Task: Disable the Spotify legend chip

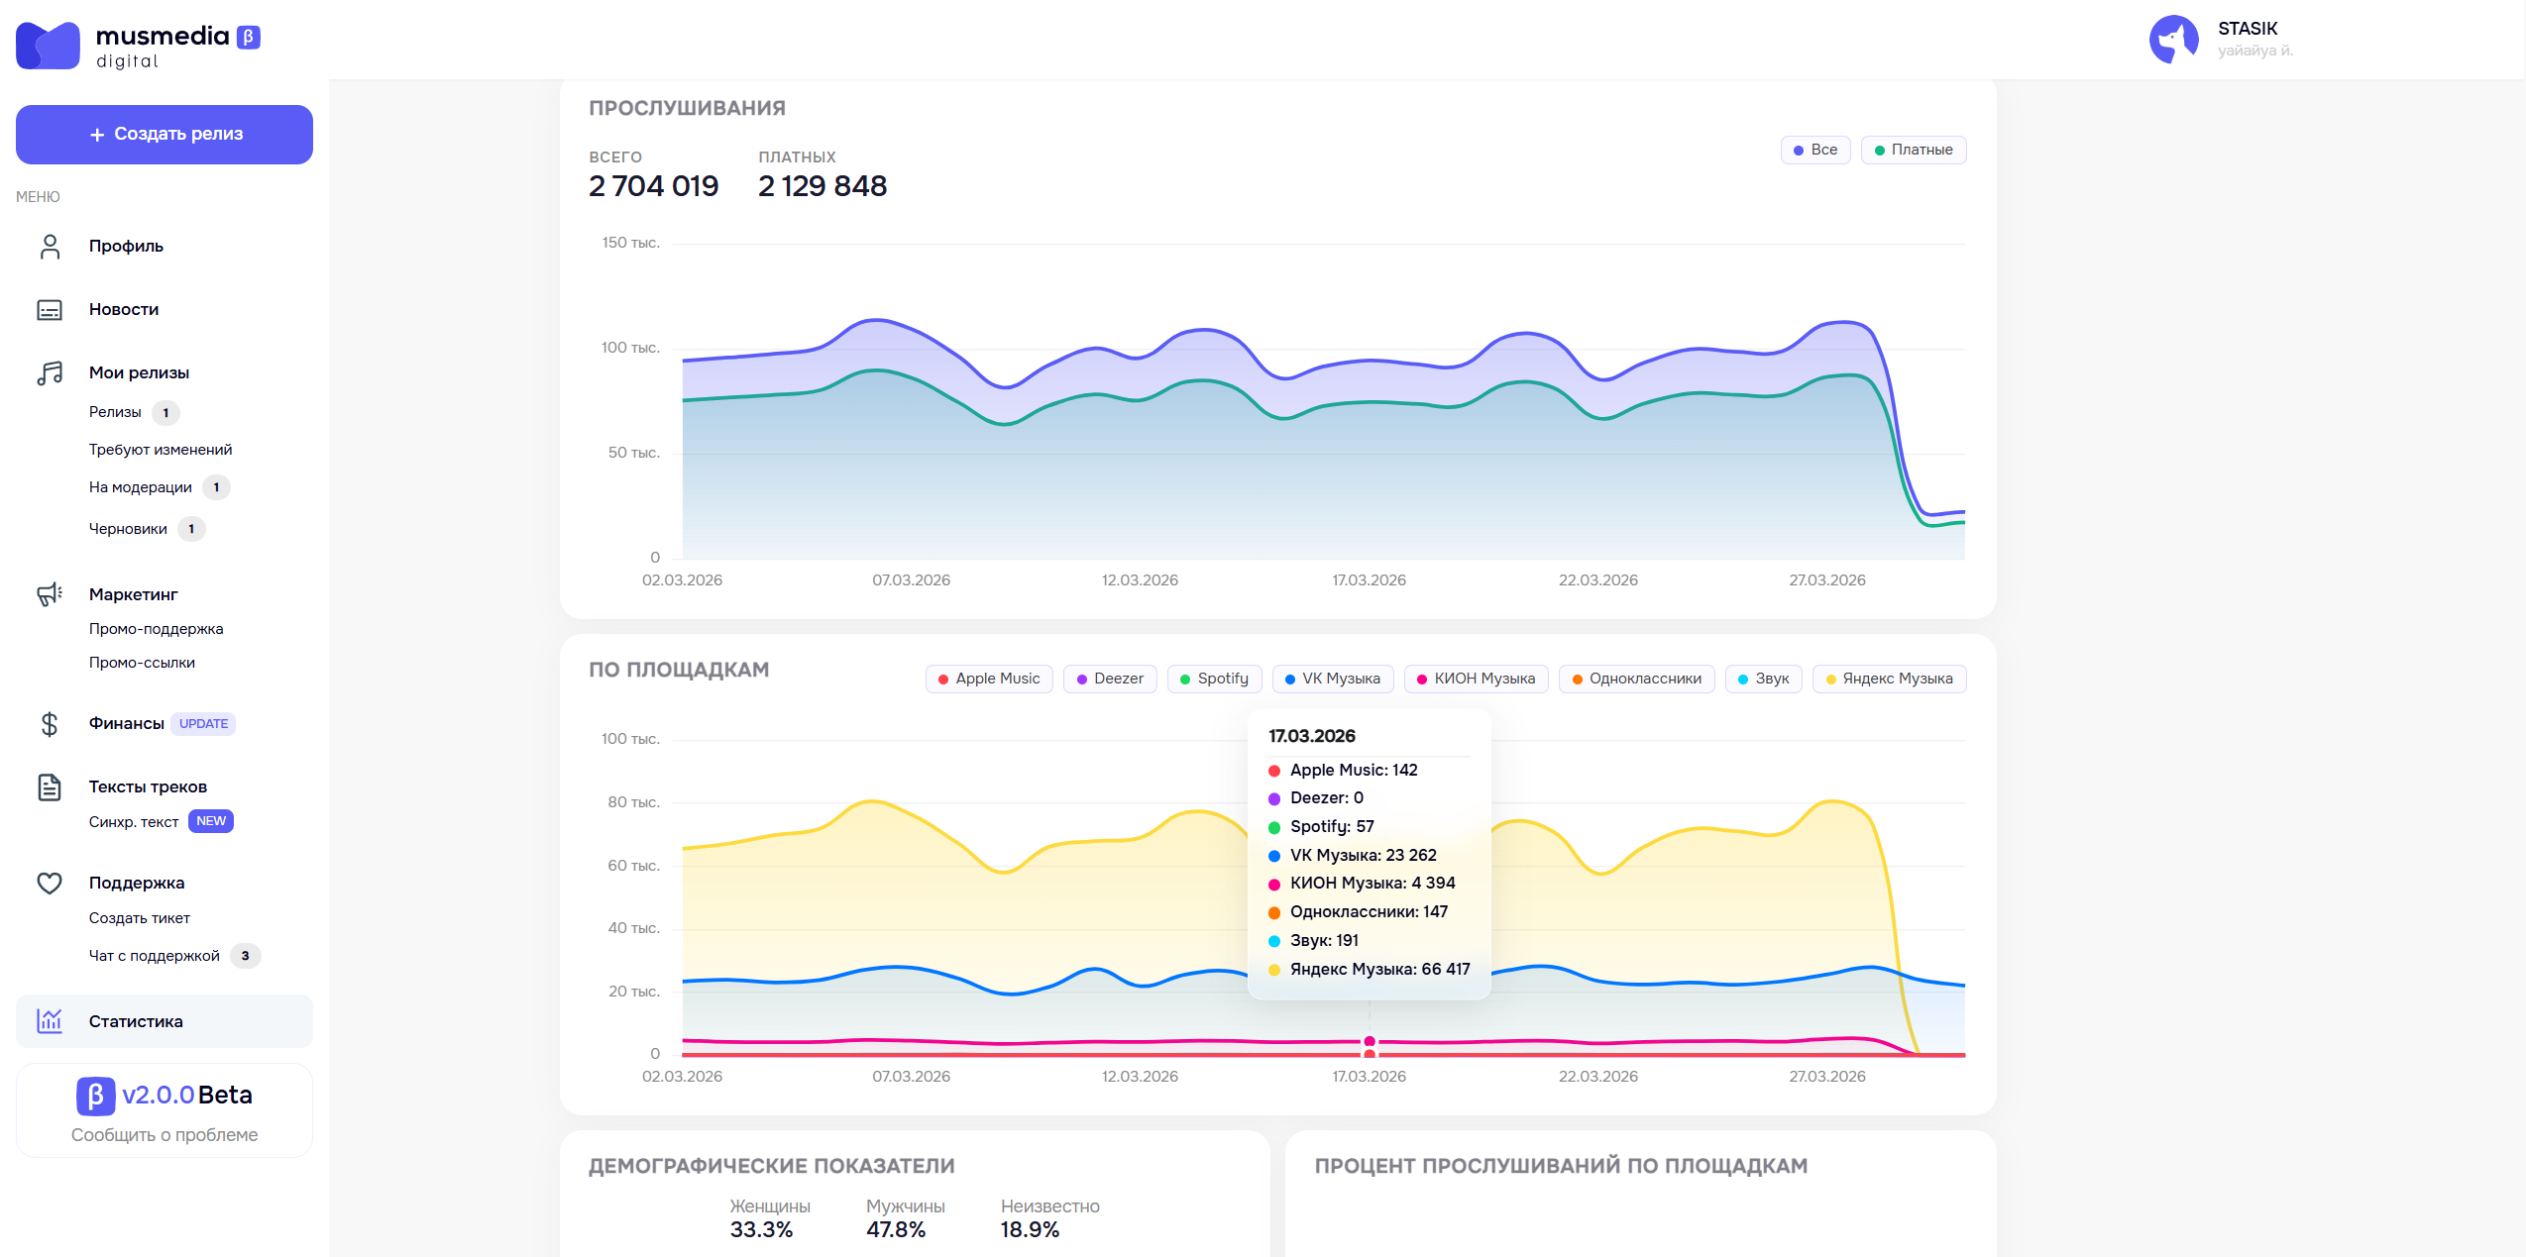Action: pyautogui.click(x=1214, y=679)
